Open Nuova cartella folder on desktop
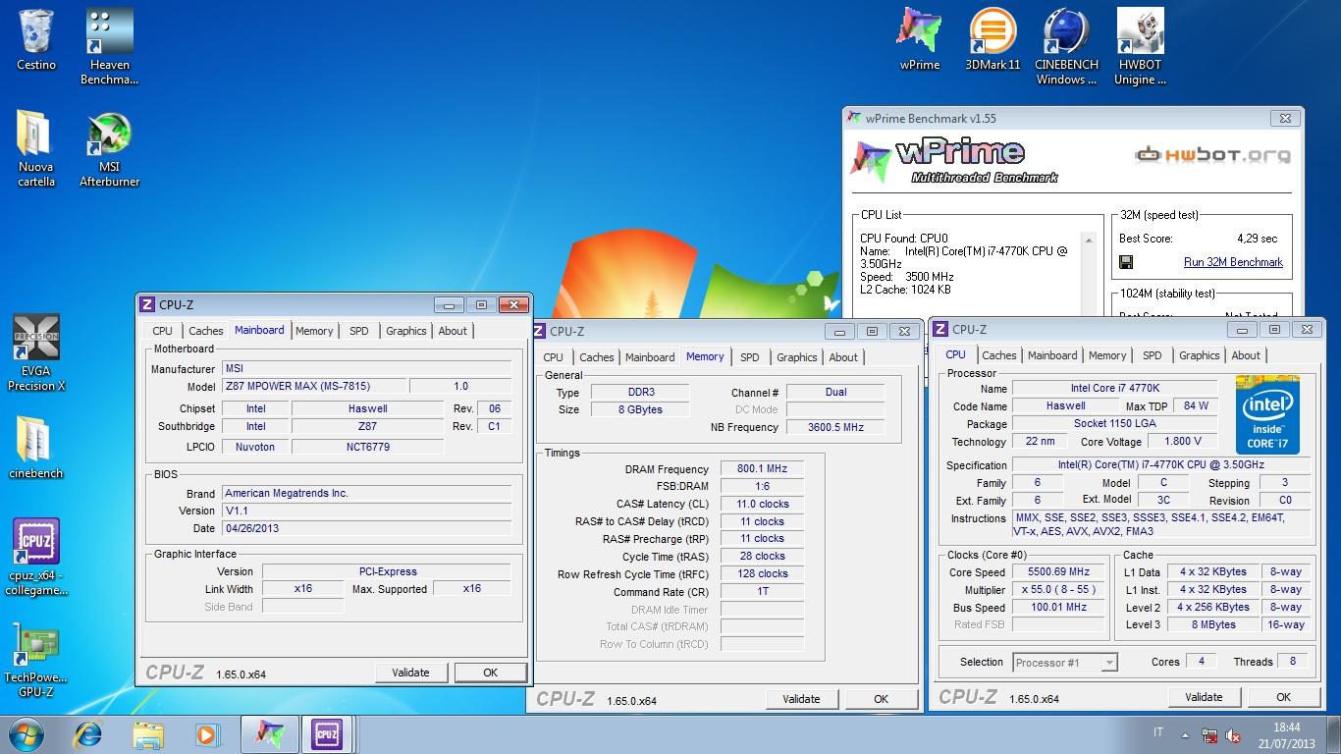The width and height of the screenshot is (1341, 754). coord(36,147)
